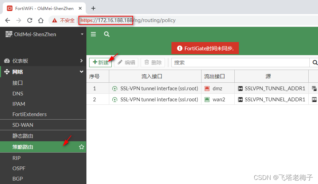Toggle the favorite star on 策略路由

(82, 147)
